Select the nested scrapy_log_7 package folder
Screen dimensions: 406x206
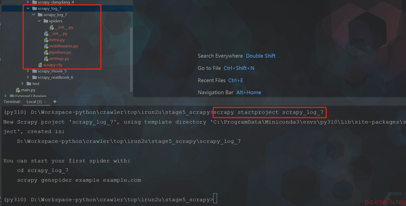55,15
